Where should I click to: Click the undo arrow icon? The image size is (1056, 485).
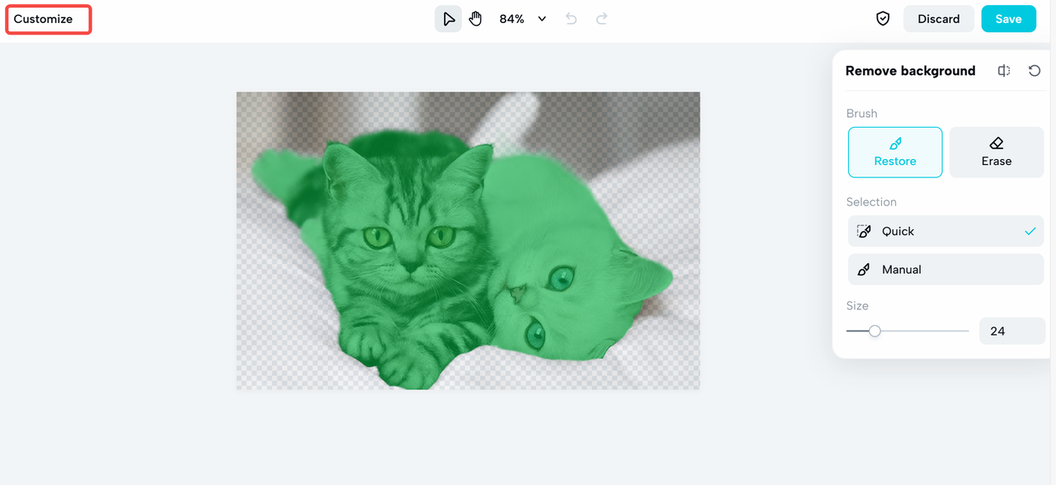tap(571, 19)
